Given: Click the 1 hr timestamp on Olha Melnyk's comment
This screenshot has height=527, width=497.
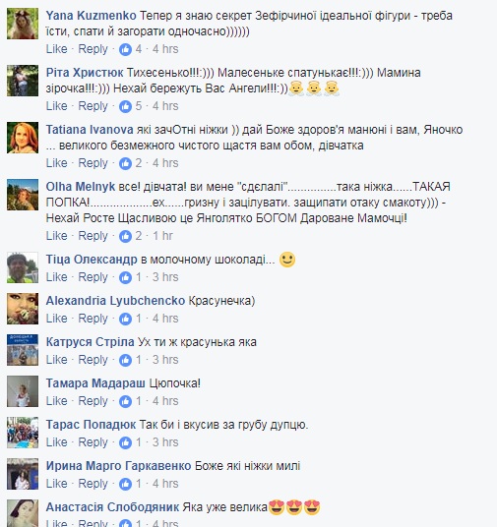Looking at the screenshot, I should point(162,236).
